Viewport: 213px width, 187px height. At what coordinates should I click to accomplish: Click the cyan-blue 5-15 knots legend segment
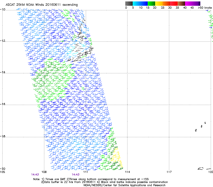click(x=140, y=3)
